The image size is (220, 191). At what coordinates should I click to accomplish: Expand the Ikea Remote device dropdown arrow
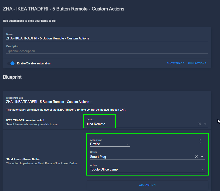205,124
